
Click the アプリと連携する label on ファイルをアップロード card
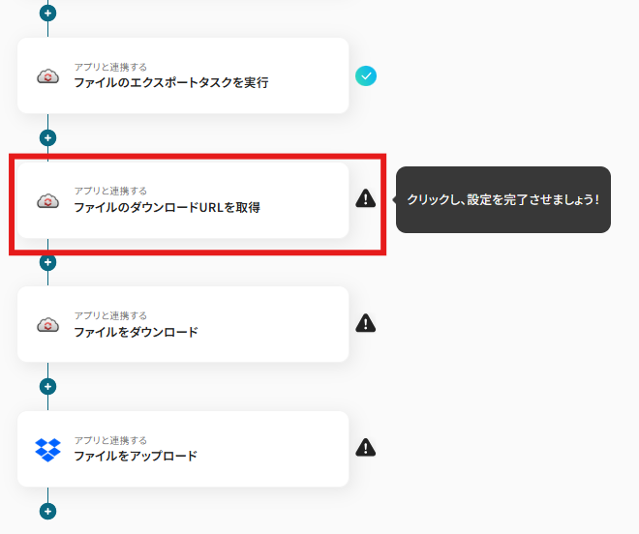(110, 440)
